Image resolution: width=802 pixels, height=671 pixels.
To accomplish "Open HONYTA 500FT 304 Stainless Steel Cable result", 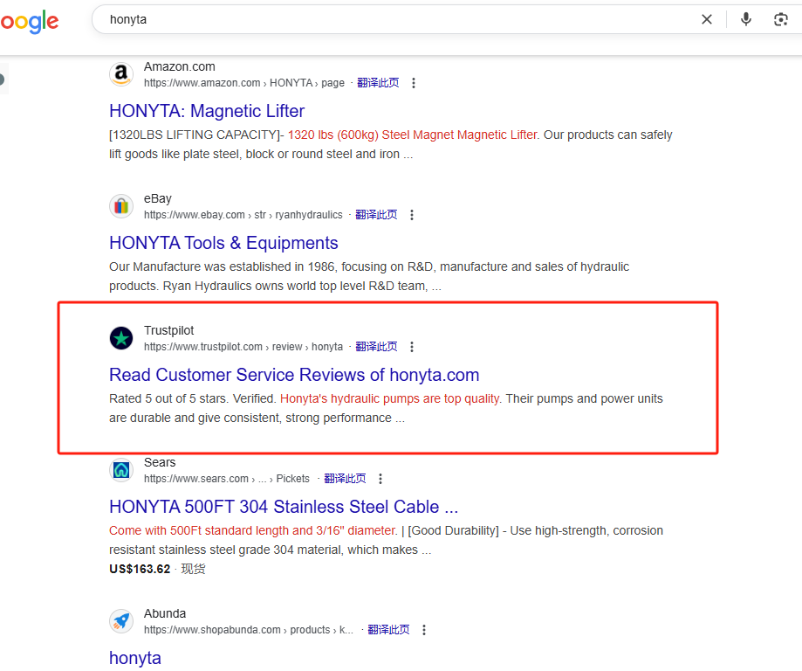I will [284, 507].
